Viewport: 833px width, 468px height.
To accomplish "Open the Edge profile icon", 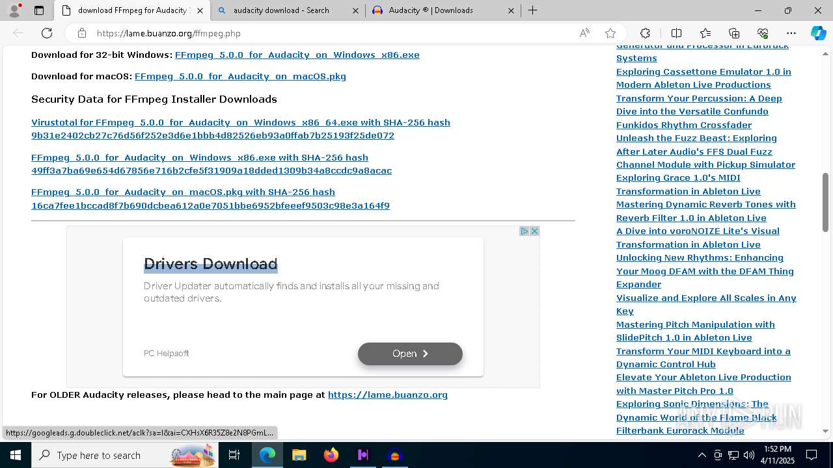I will pyautogui.click(x=14, y=10).
